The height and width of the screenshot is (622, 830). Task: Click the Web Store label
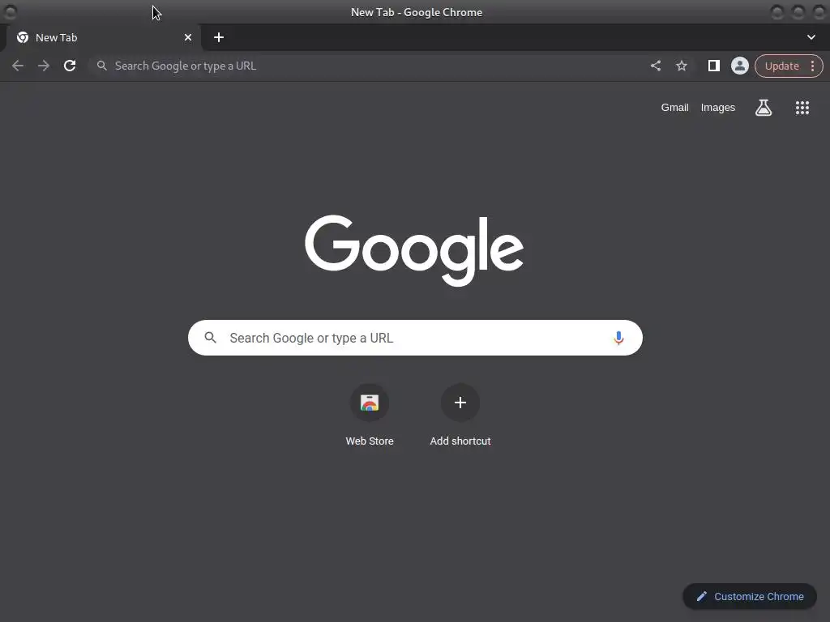(370, 441)
